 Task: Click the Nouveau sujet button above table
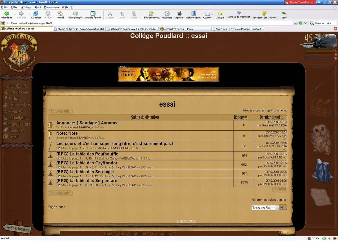point(60,111)
